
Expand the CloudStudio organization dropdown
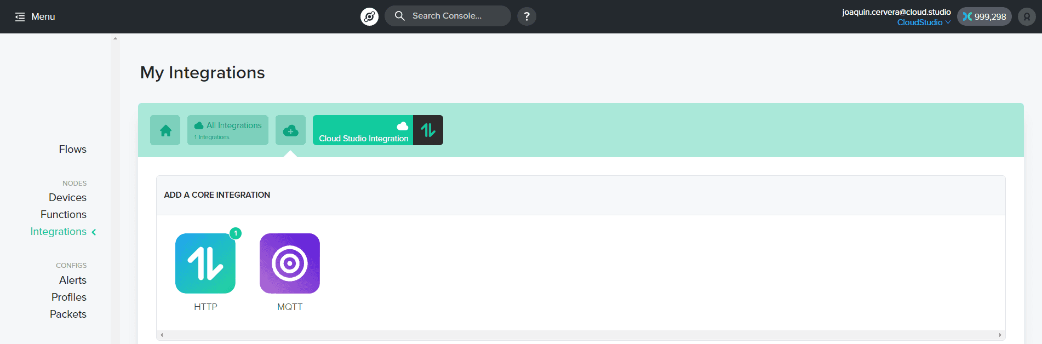click(924, 22)
